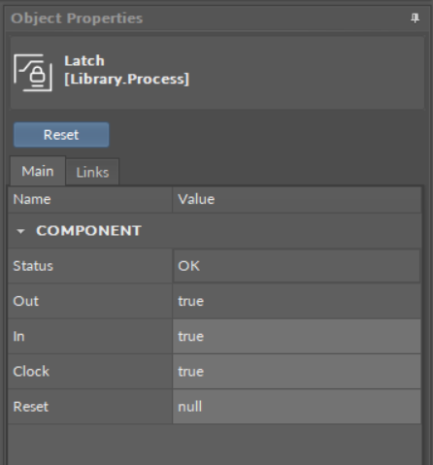This screenshot has height=465, width=433.
Task: Click the In value field showing true
Action: (x=296, y=337)
